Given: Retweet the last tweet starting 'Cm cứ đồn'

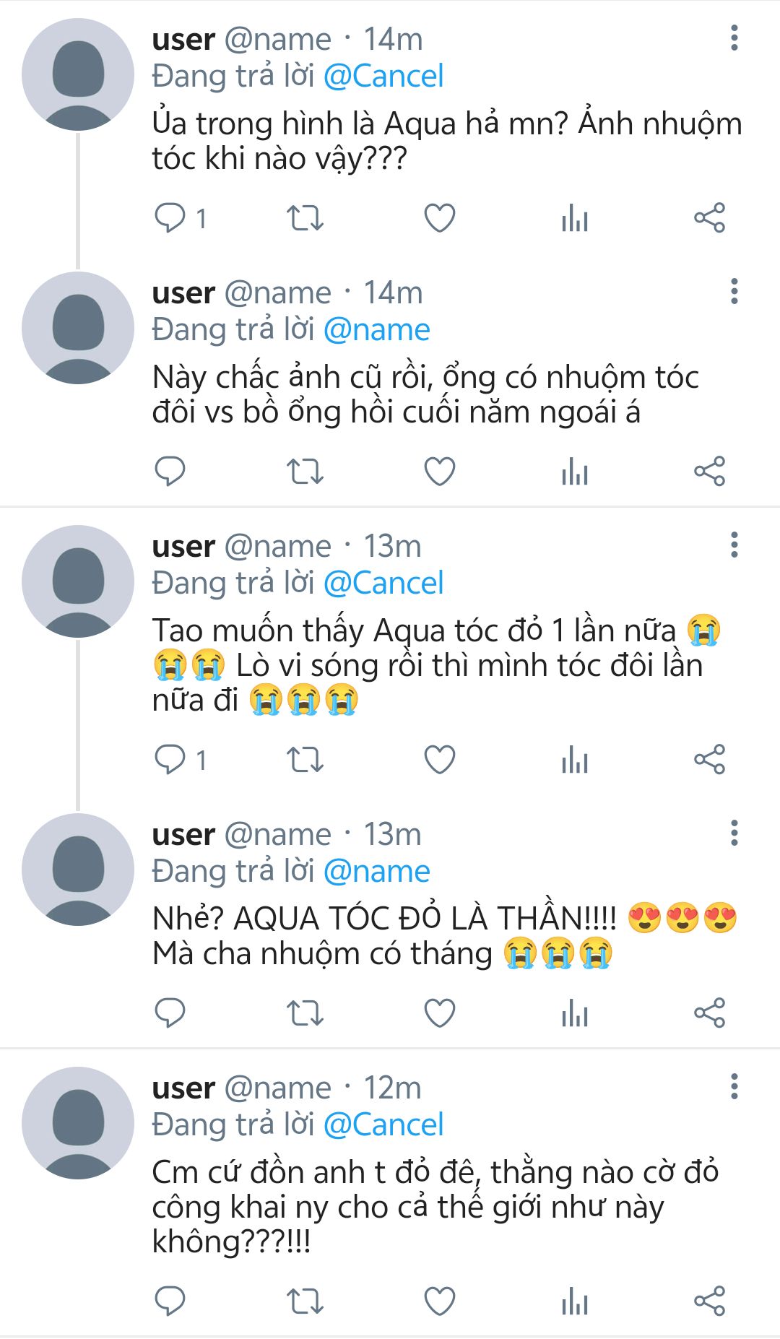Looking at the screenshot, I should 305,1301.
